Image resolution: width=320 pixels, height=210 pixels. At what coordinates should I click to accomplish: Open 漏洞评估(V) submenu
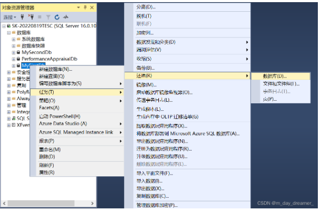pos(187,49)
